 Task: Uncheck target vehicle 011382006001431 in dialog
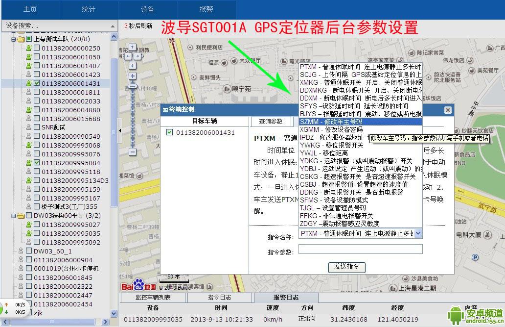(169, 132)
